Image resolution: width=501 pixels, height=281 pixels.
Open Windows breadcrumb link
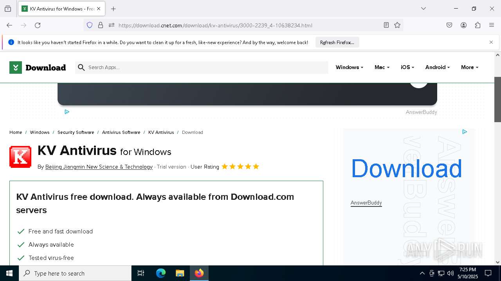point(40,132)
